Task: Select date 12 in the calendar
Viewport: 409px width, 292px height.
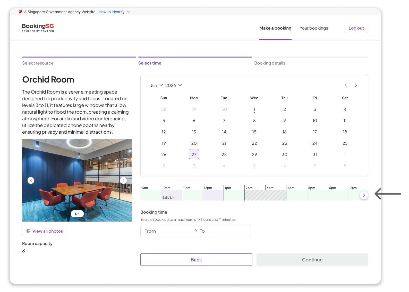Action: tap(164, 132)
